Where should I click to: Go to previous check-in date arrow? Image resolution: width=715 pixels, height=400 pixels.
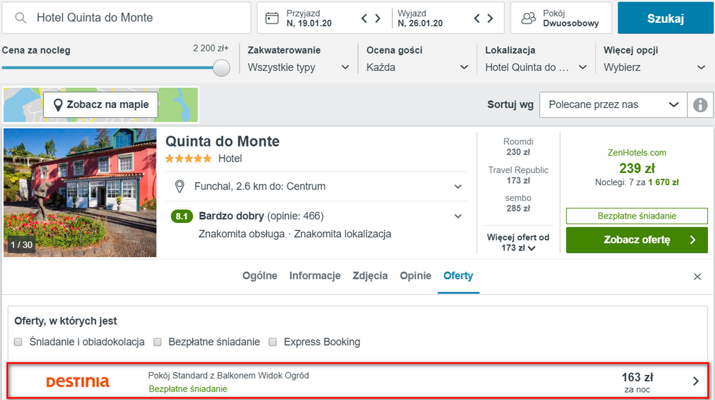pos(364,18)
